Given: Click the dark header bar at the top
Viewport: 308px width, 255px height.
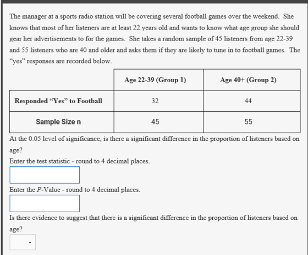Looking at the screenshot, I should (154, 2).
